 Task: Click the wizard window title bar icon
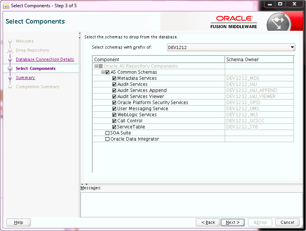point(6,6)
